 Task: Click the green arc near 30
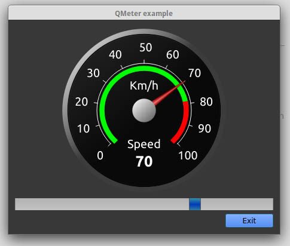(107, 86)
